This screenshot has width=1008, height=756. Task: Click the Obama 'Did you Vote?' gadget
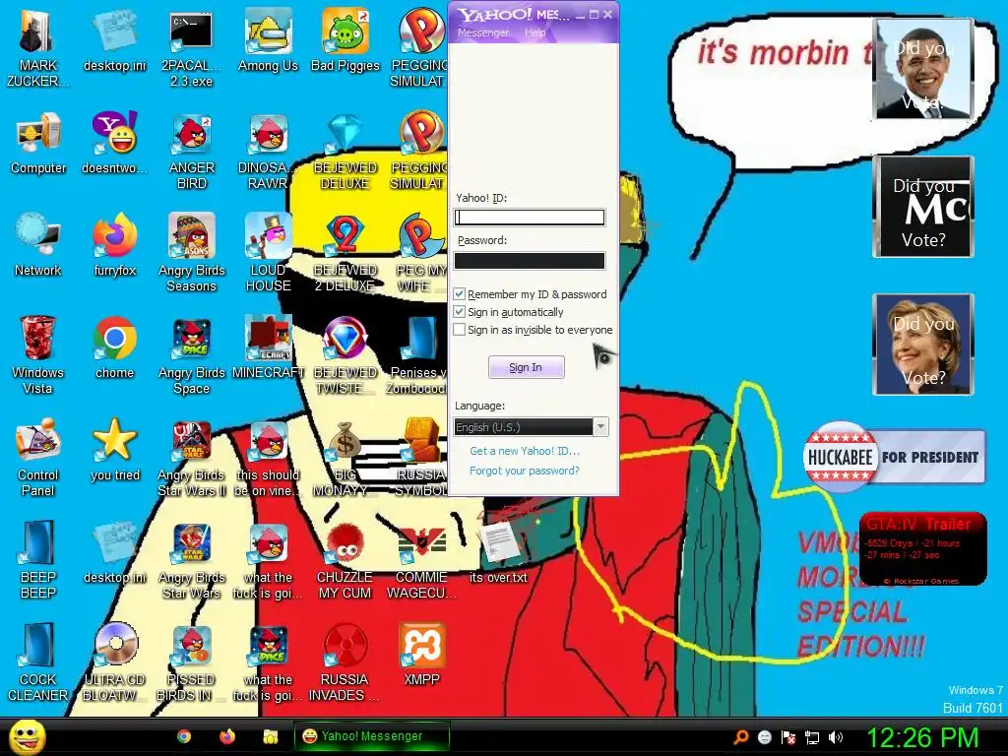pos(923,69)
